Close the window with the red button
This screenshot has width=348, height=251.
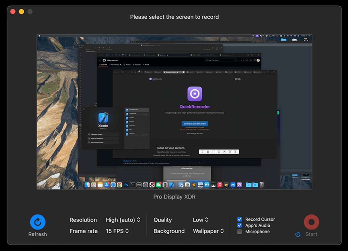(13, 11)
